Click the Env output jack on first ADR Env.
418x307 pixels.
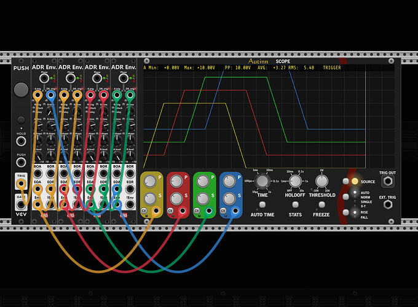[x=37, y=204]
